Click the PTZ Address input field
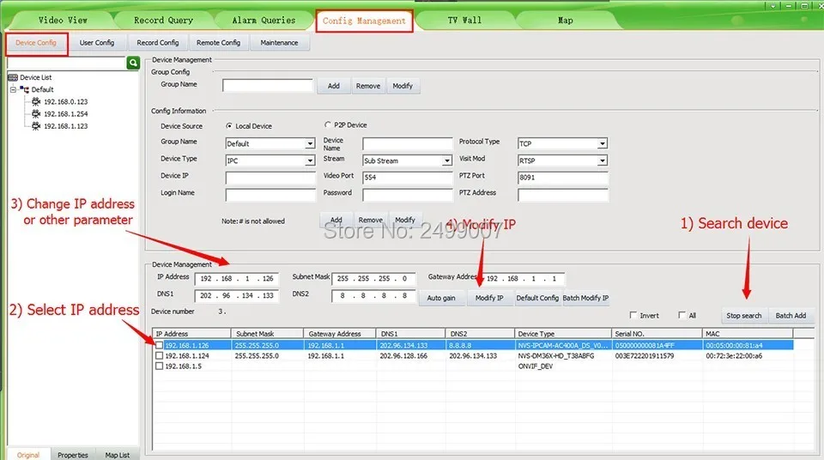This screenshot has height=460, width=824. click(x=563, y=195)
